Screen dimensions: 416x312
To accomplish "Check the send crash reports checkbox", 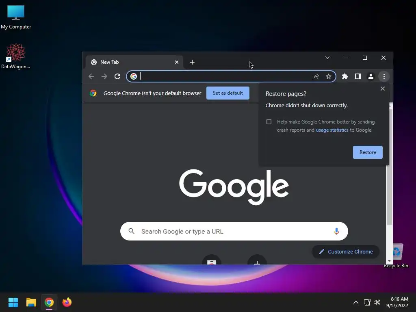I will point(269,122).
